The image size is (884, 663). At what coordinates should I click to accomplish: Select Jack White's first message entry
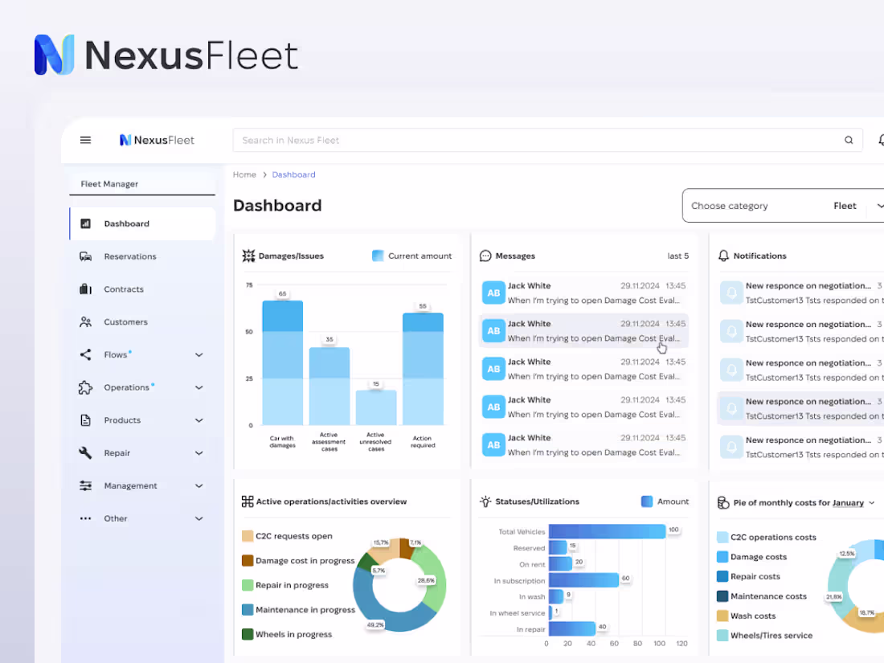click(x=584, y=293)
